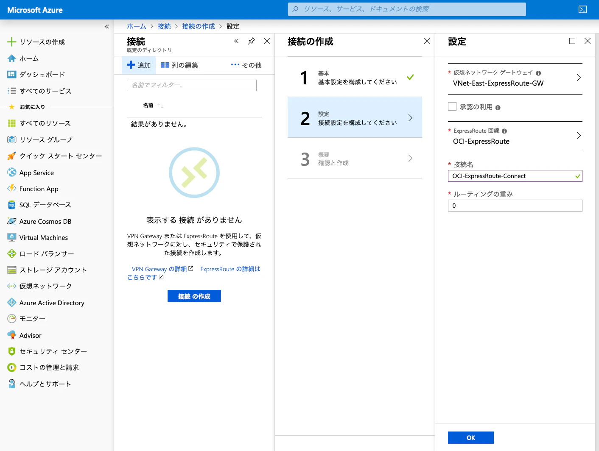Focus the 接続名 input field
Image resolution: width=599 pixels, height=451 pixels.
(x=515, y=176)
